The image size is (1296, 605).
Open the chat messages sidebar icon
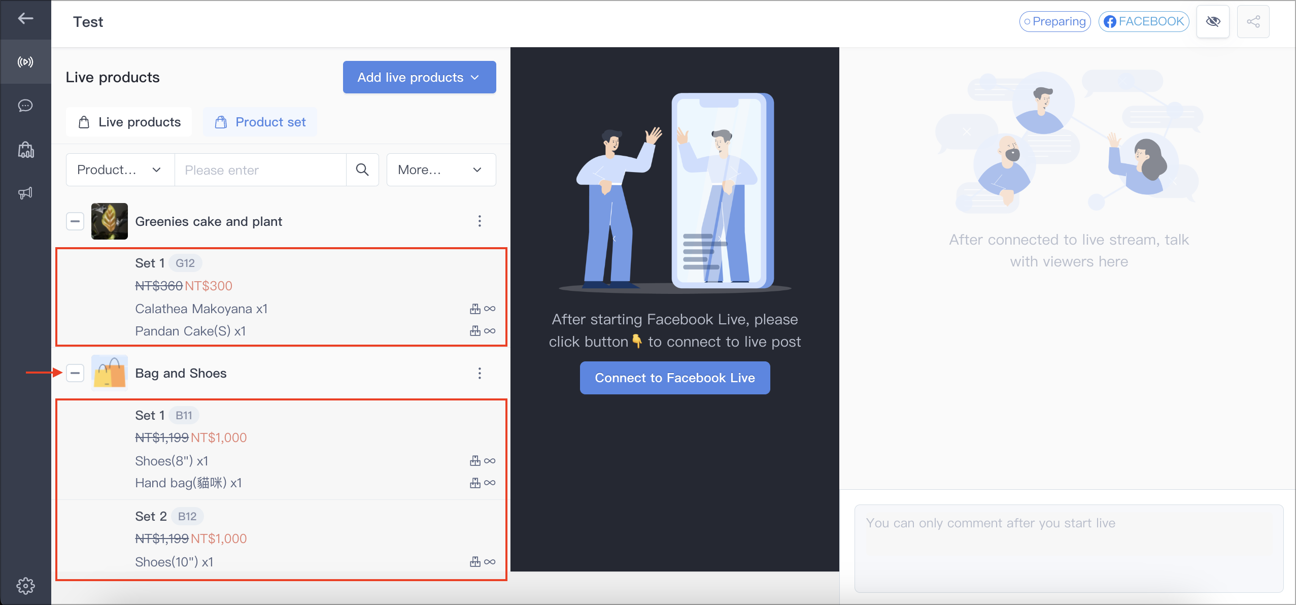click(x=25, y=106)
